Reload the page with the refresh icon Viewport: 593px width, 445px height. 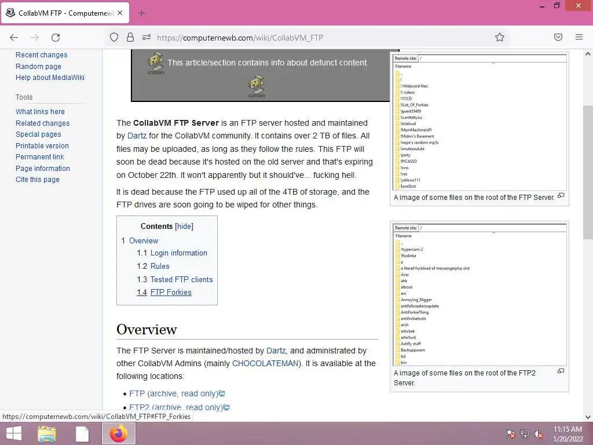(x=56, y=38)
